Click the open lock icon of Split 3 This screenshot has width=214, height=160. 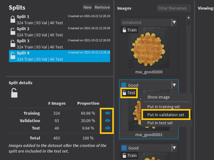(x=13, y=43)
